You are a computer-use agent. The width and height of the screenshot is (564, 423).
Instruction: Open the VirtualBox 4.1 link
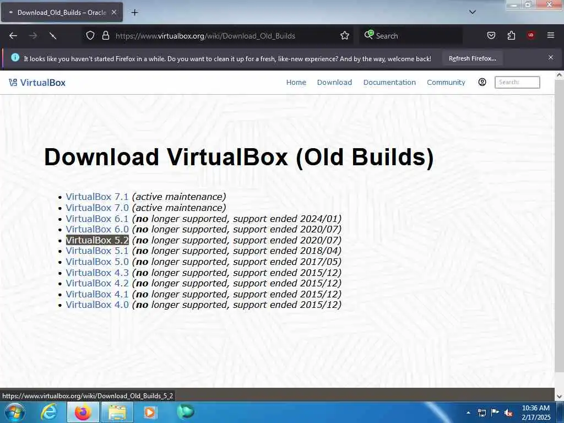tap(97, 294)
